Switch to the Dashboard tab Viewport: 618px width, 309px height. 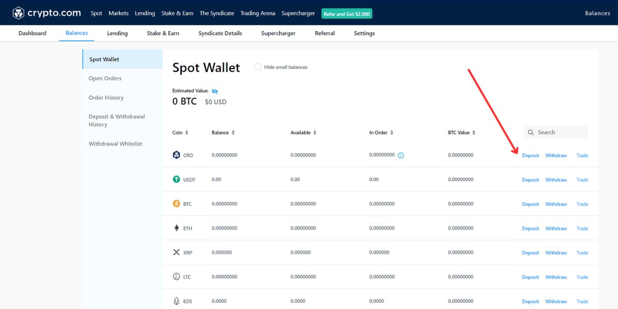coord(32,33)
